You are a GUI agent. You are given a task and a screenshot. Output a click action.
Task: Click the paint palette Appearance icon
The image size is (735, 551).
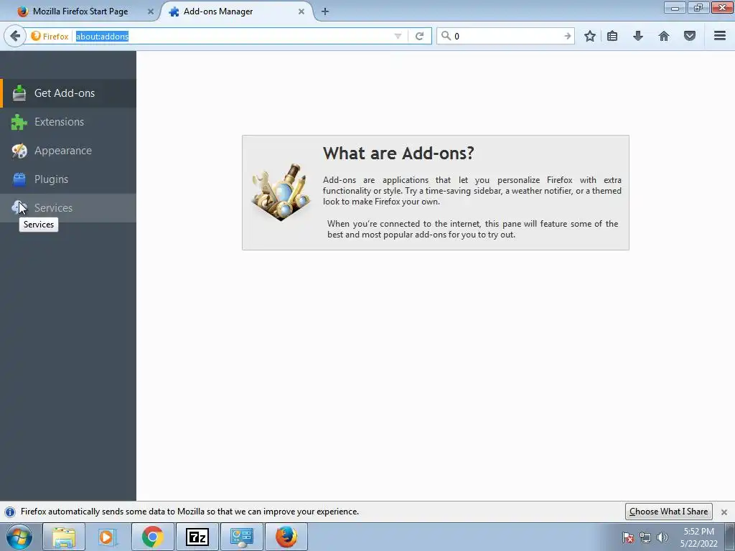(x=19, y=151)
